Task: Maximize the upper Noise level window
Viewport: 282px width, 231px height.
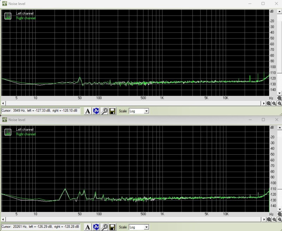Action: [263, 4]
